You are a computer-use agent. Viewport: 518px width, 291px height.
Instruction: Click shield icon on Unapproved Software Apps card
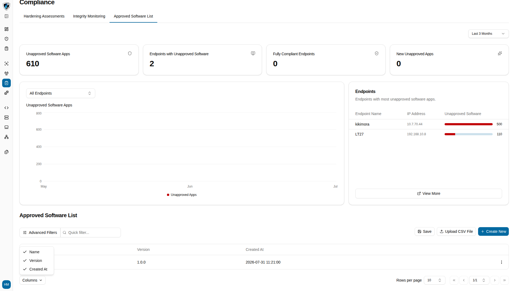(x=130, y=53)
